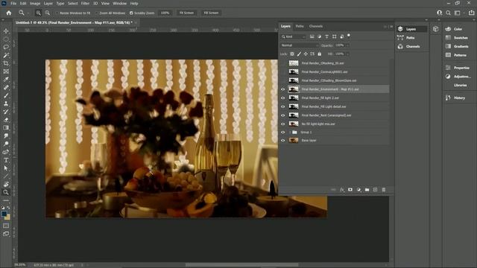
Task: Click the Fit Screen button
Action: coord(186,13)
